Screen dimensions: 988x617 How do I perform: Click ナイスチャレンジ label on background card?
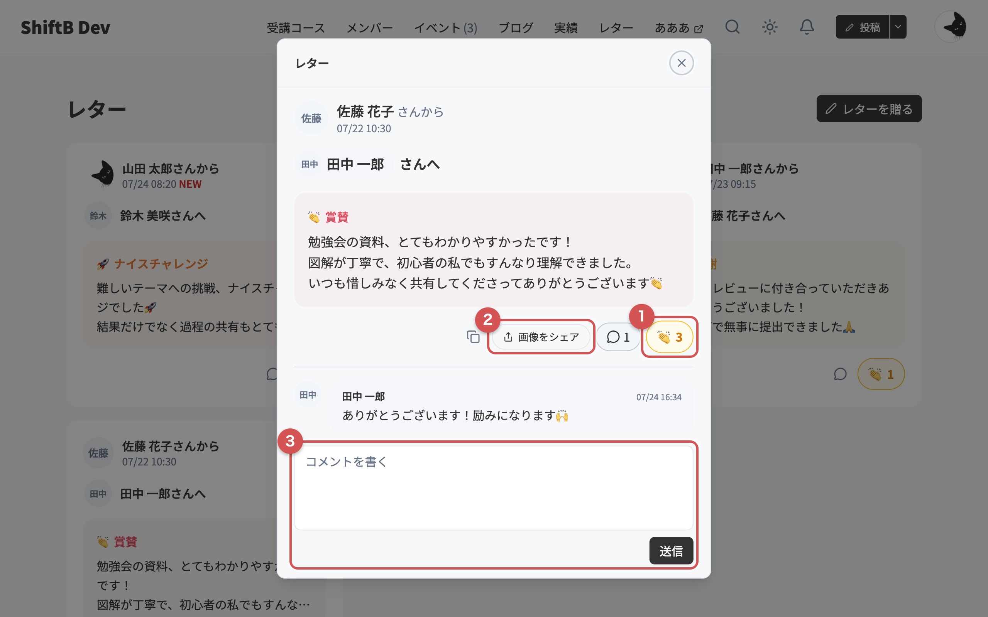161,264
